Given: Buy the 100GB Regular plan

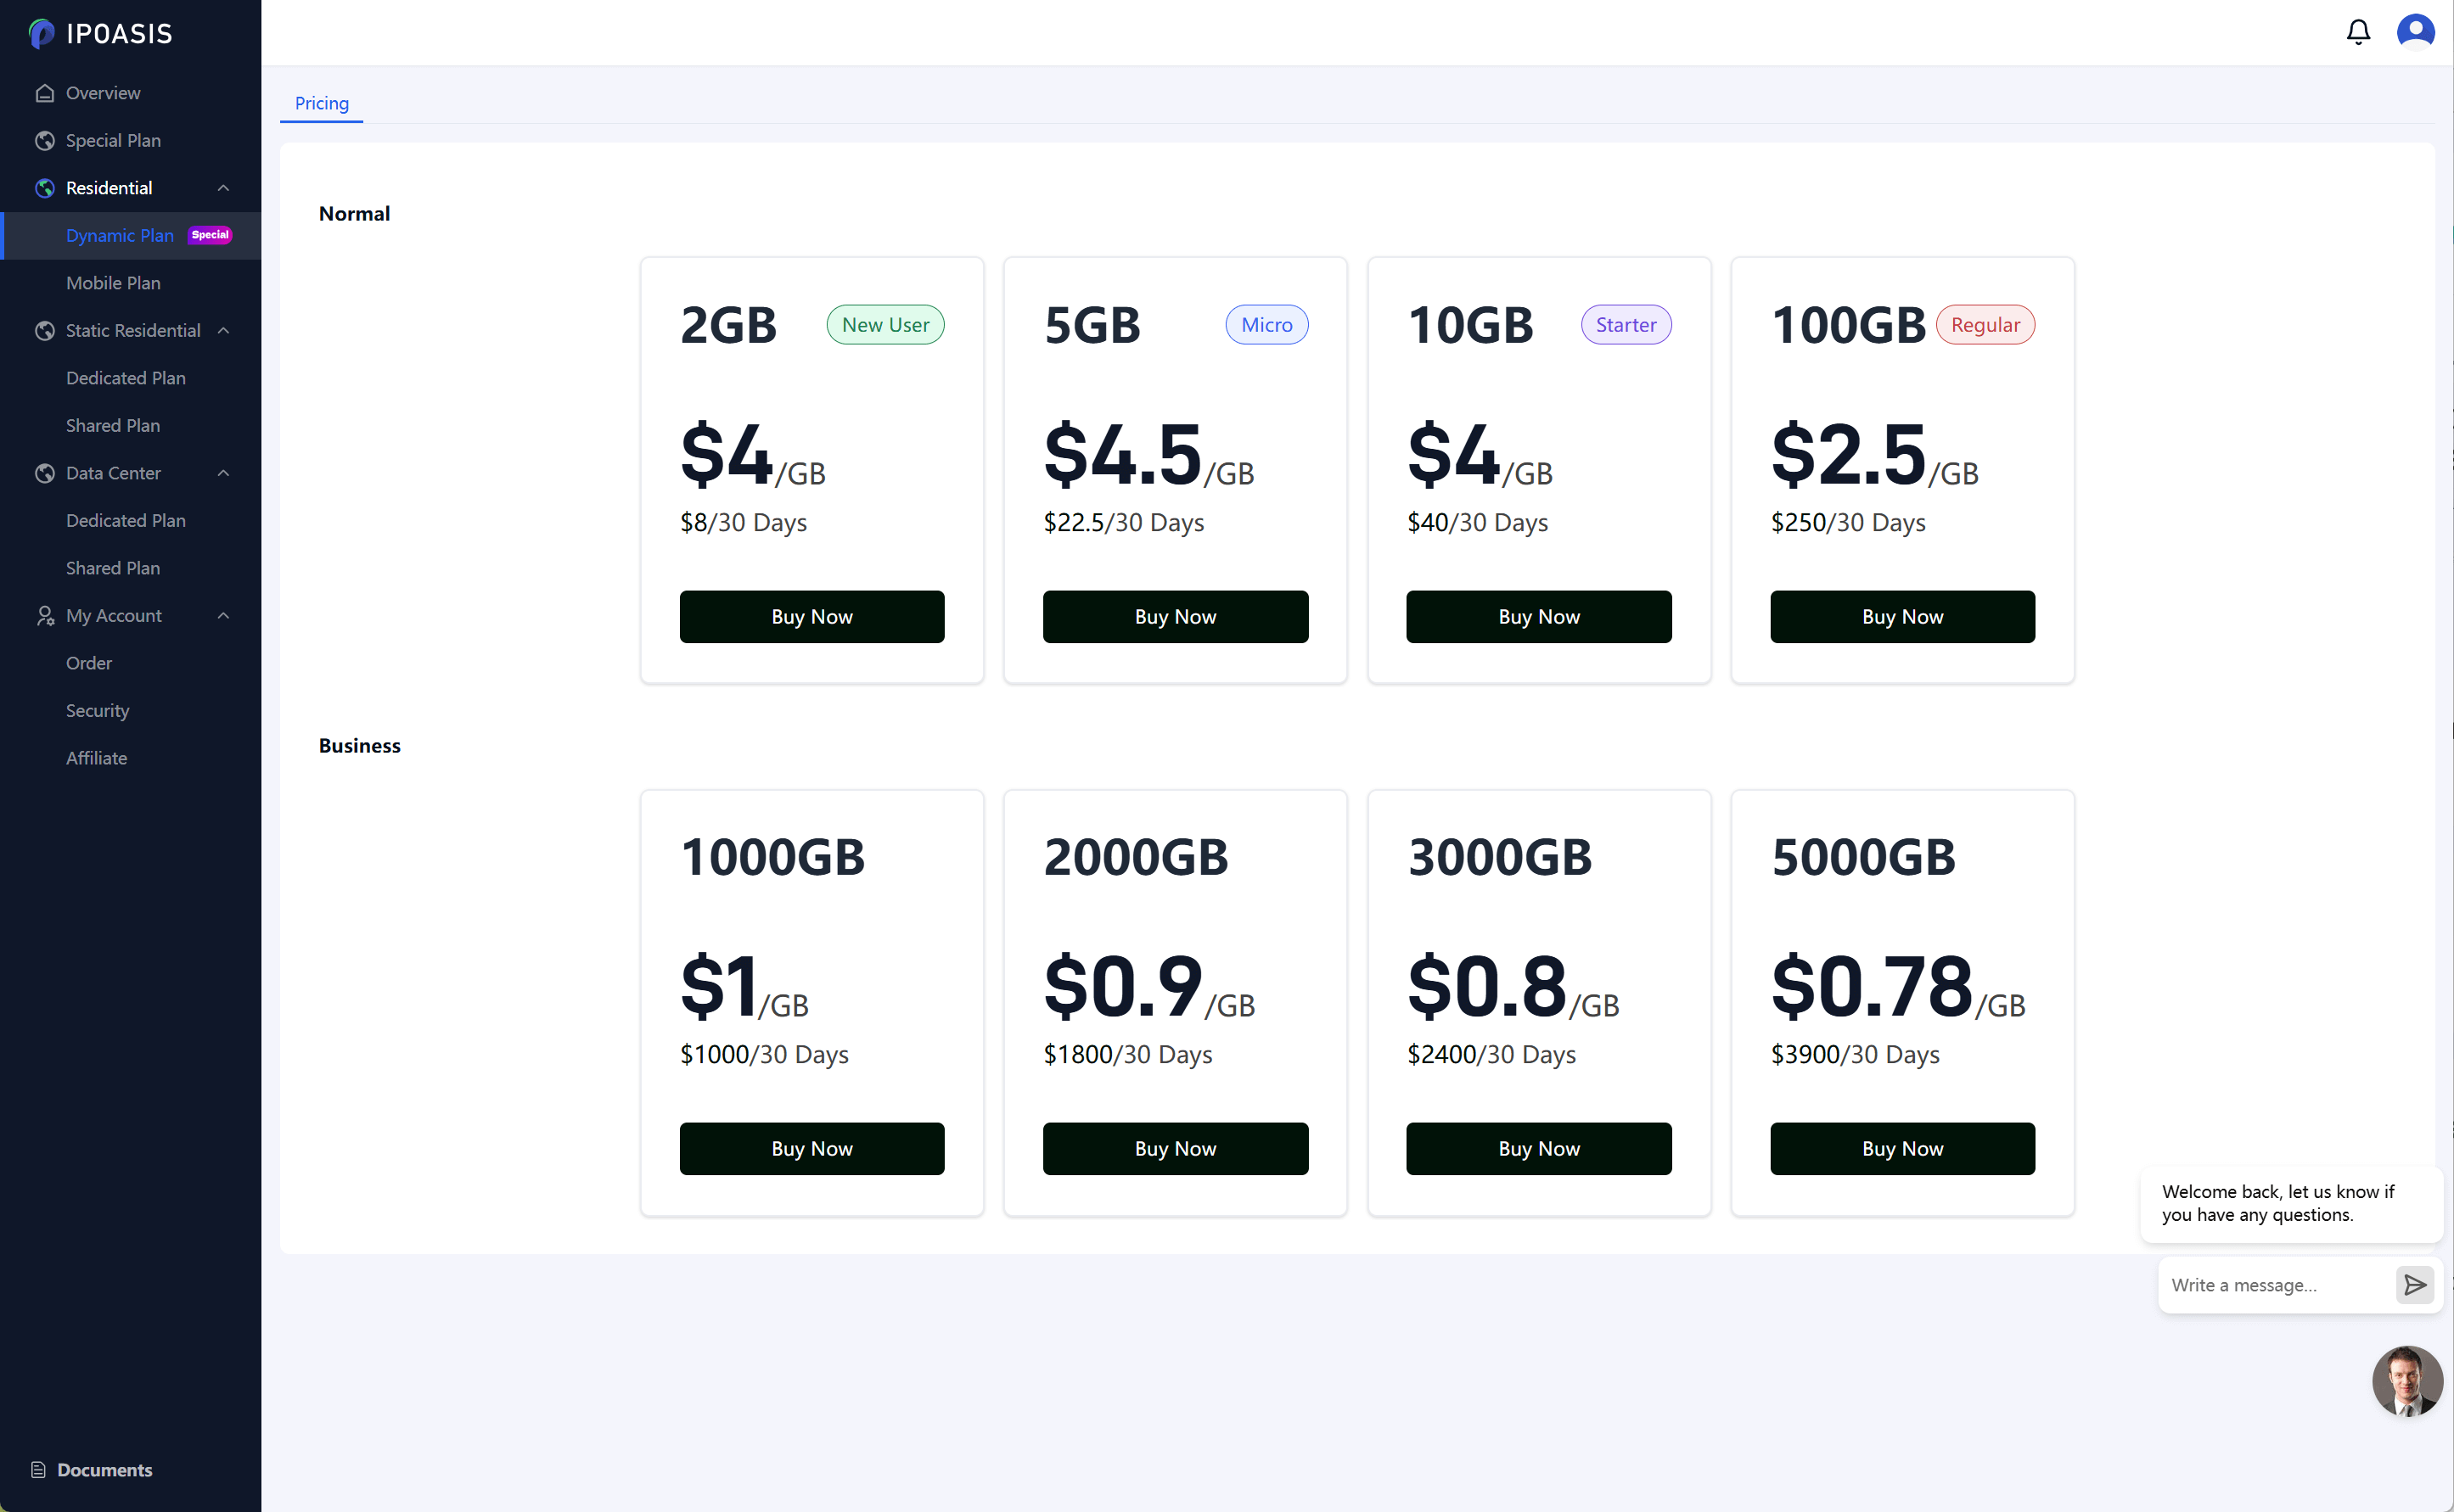Looking at the screenshot, I should [x=1901, y=617].
